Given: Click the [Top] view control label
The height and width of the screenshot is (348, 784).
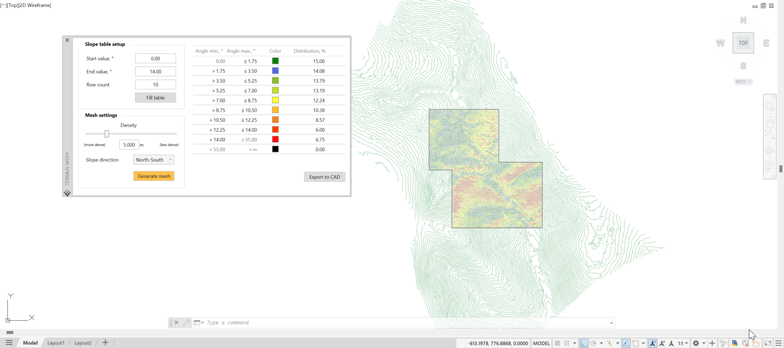Looking at the screenshot, I should click(12, 5).
